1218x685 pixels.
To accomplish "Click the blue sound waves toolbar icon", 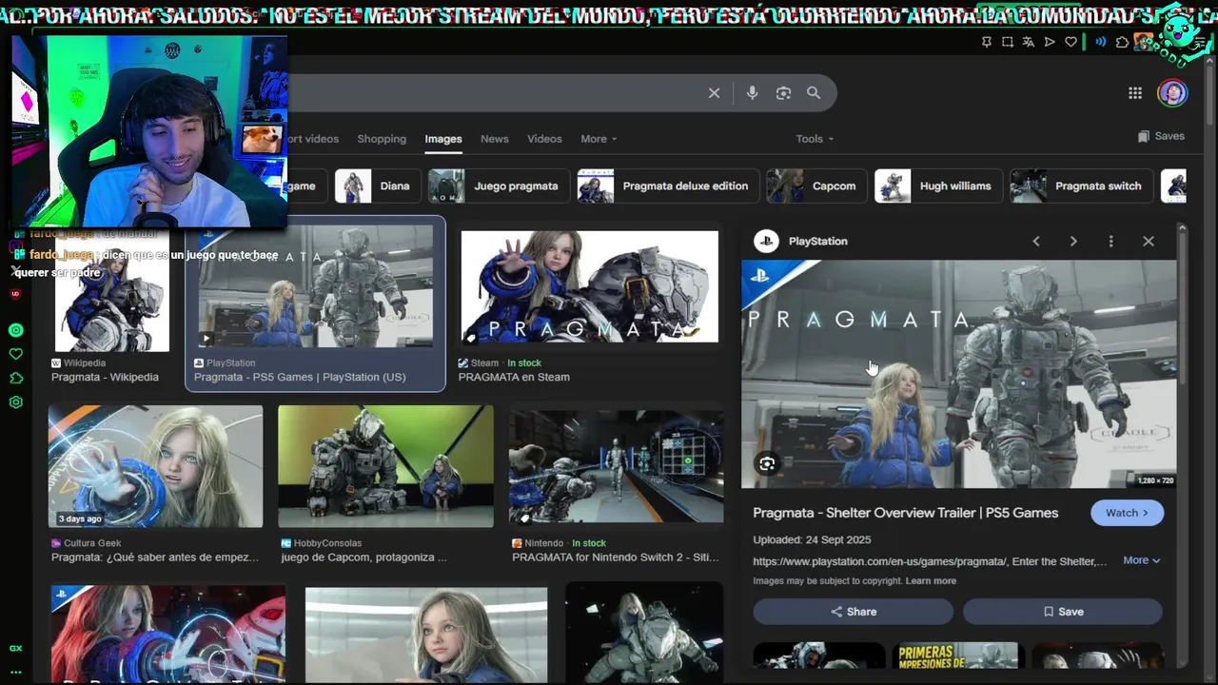I will pos(1101,42).
